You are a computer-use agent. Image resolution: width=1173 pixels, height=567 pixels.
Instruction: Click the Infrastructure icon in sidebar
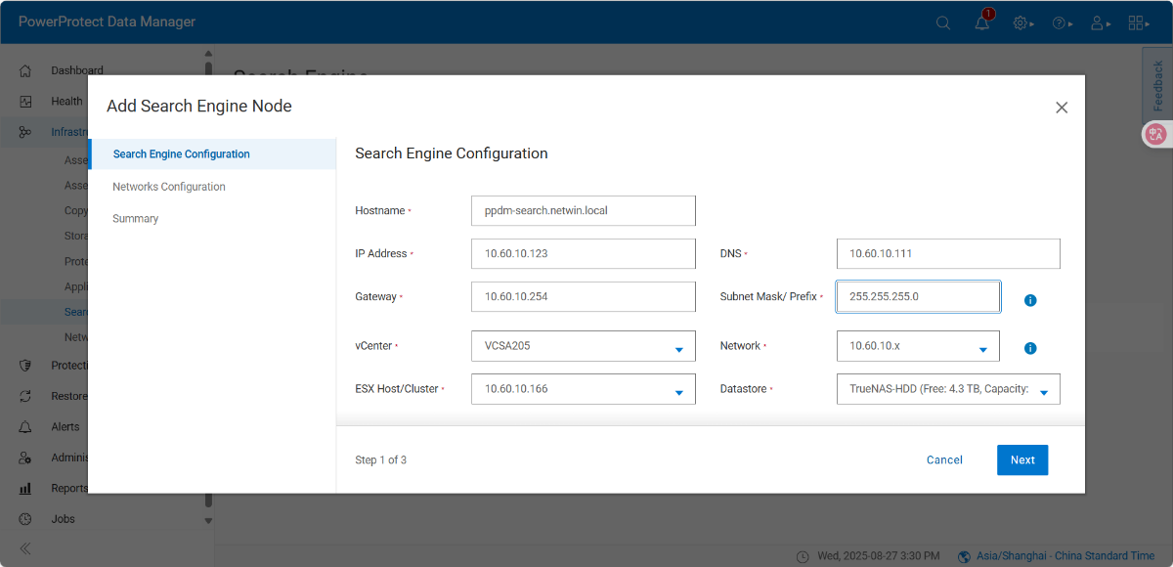pyautogui.click(x=25, y=132)
